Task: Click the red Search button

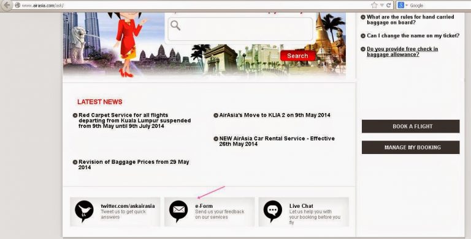Action: (x=297, y=56)
